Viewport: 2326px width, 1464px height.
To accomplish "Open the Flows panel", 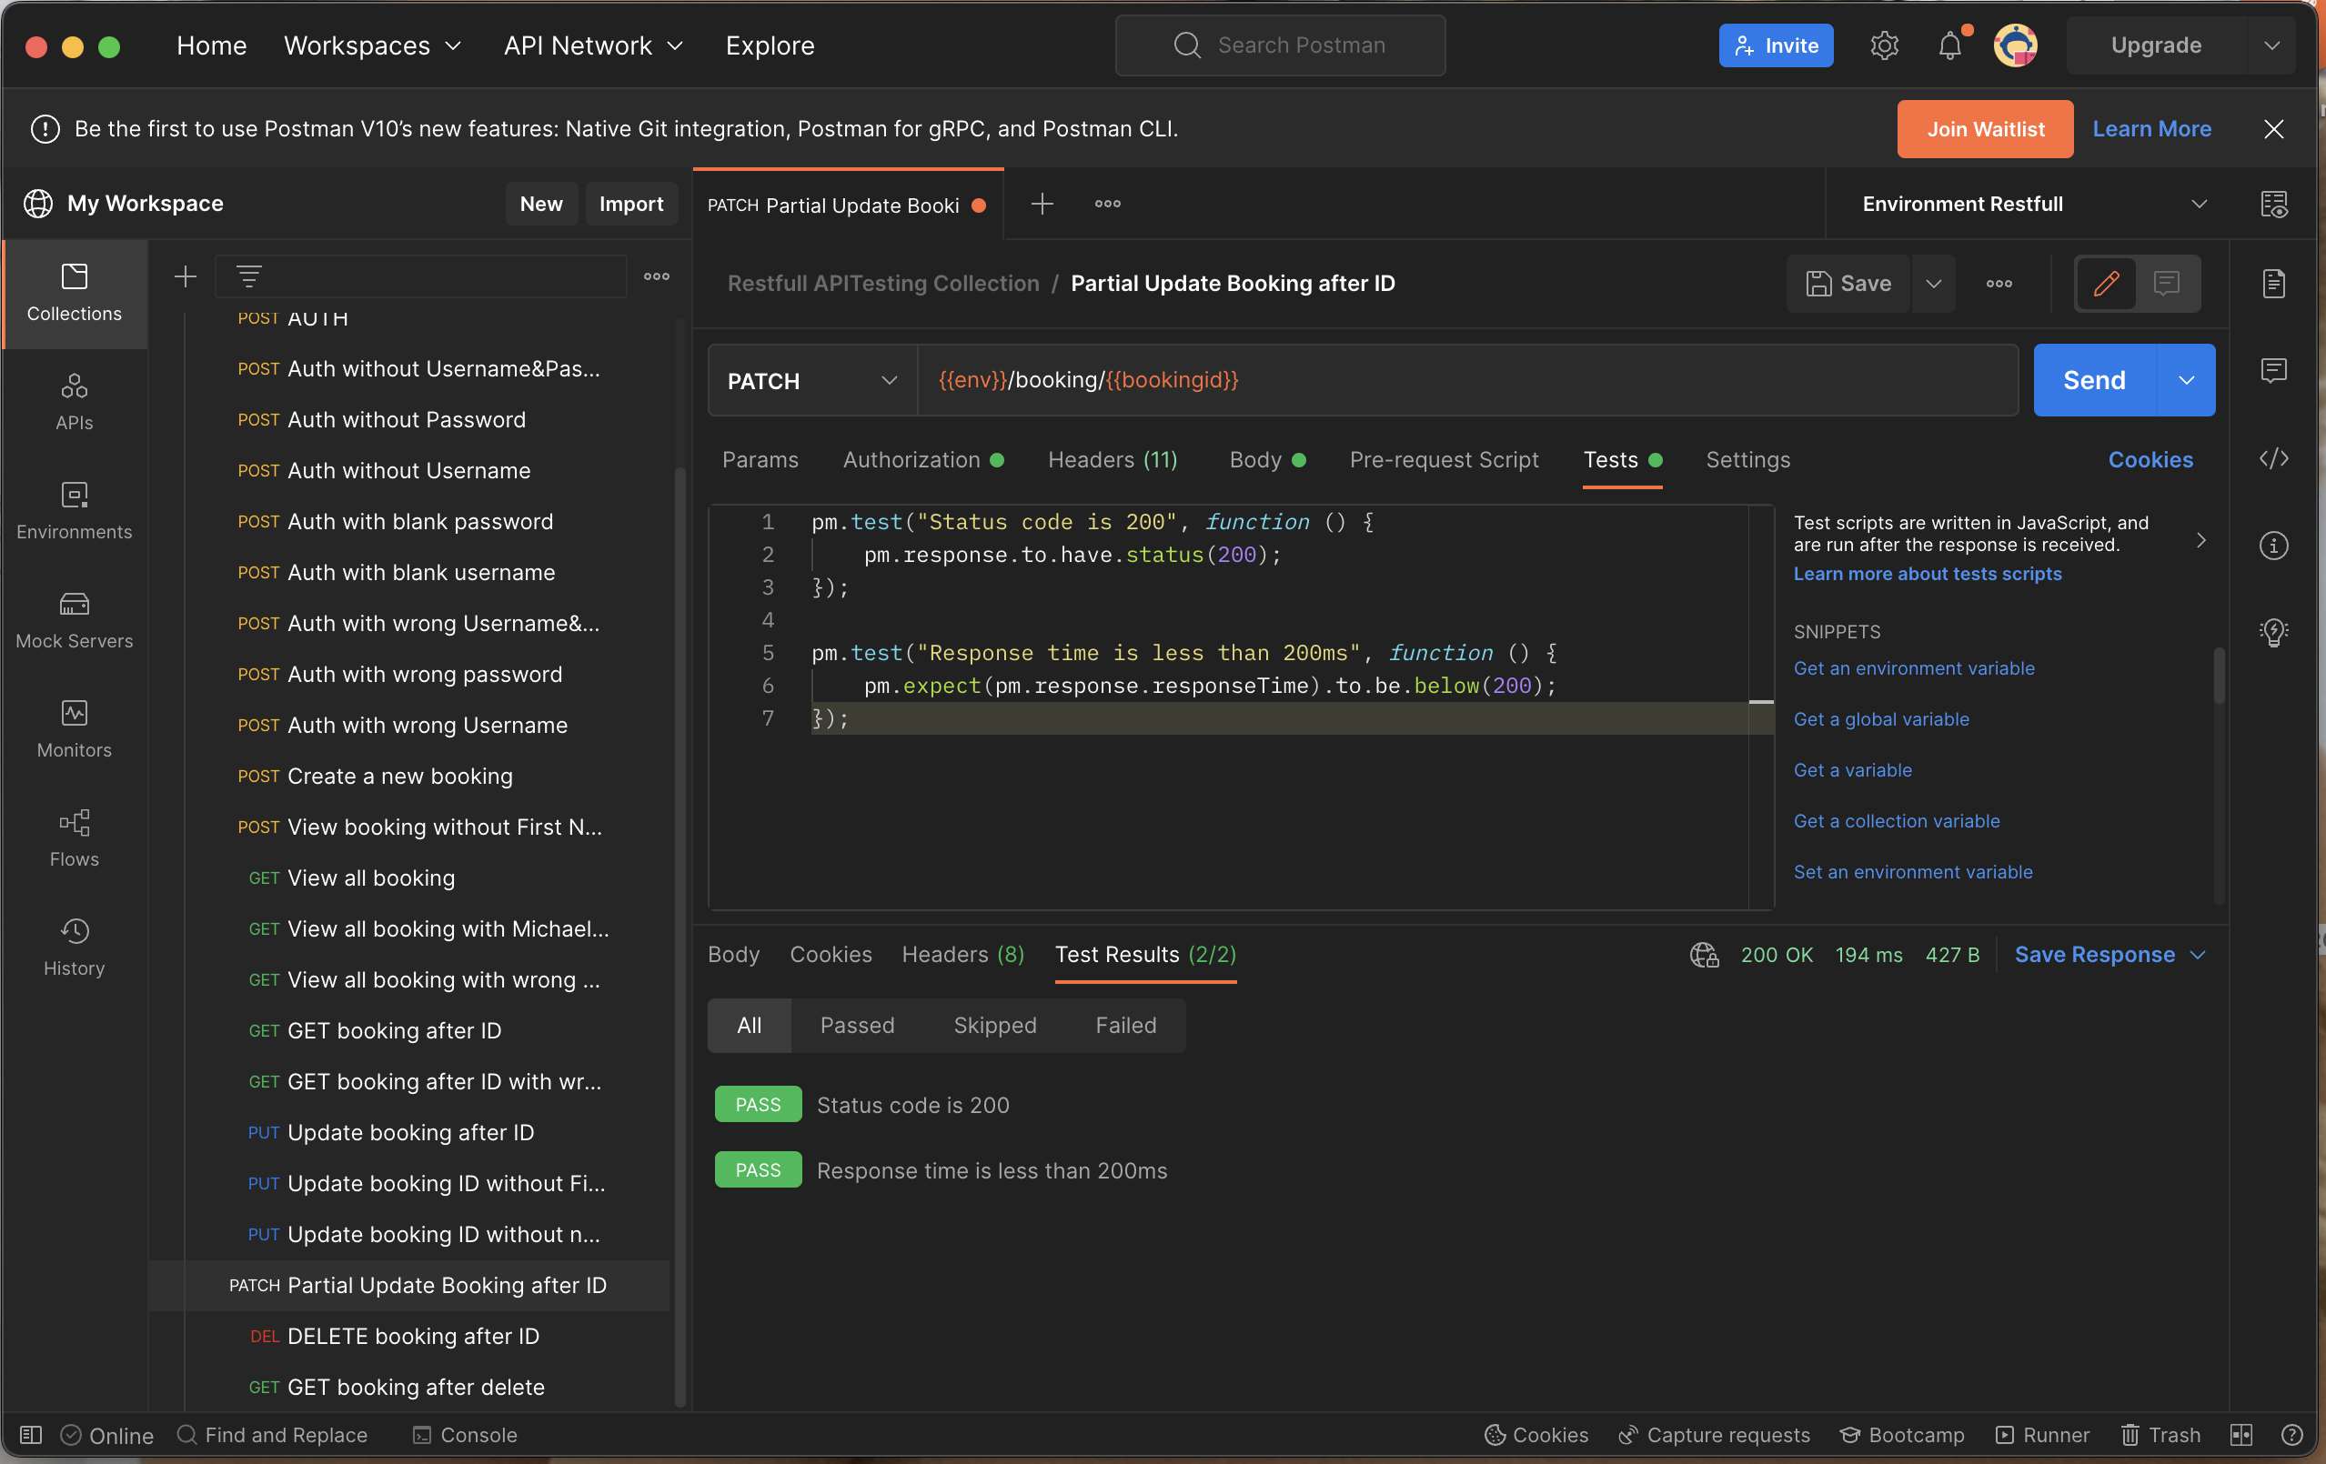I will [75, 837].
